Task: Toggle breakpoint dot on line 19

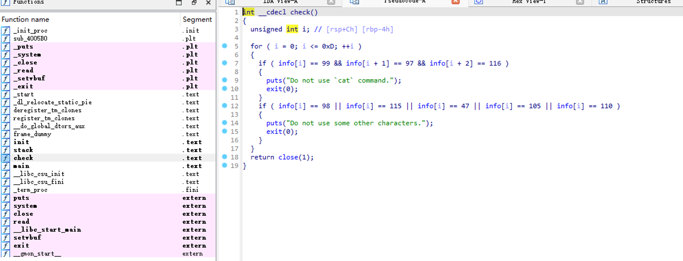Action: pos(224,165)
